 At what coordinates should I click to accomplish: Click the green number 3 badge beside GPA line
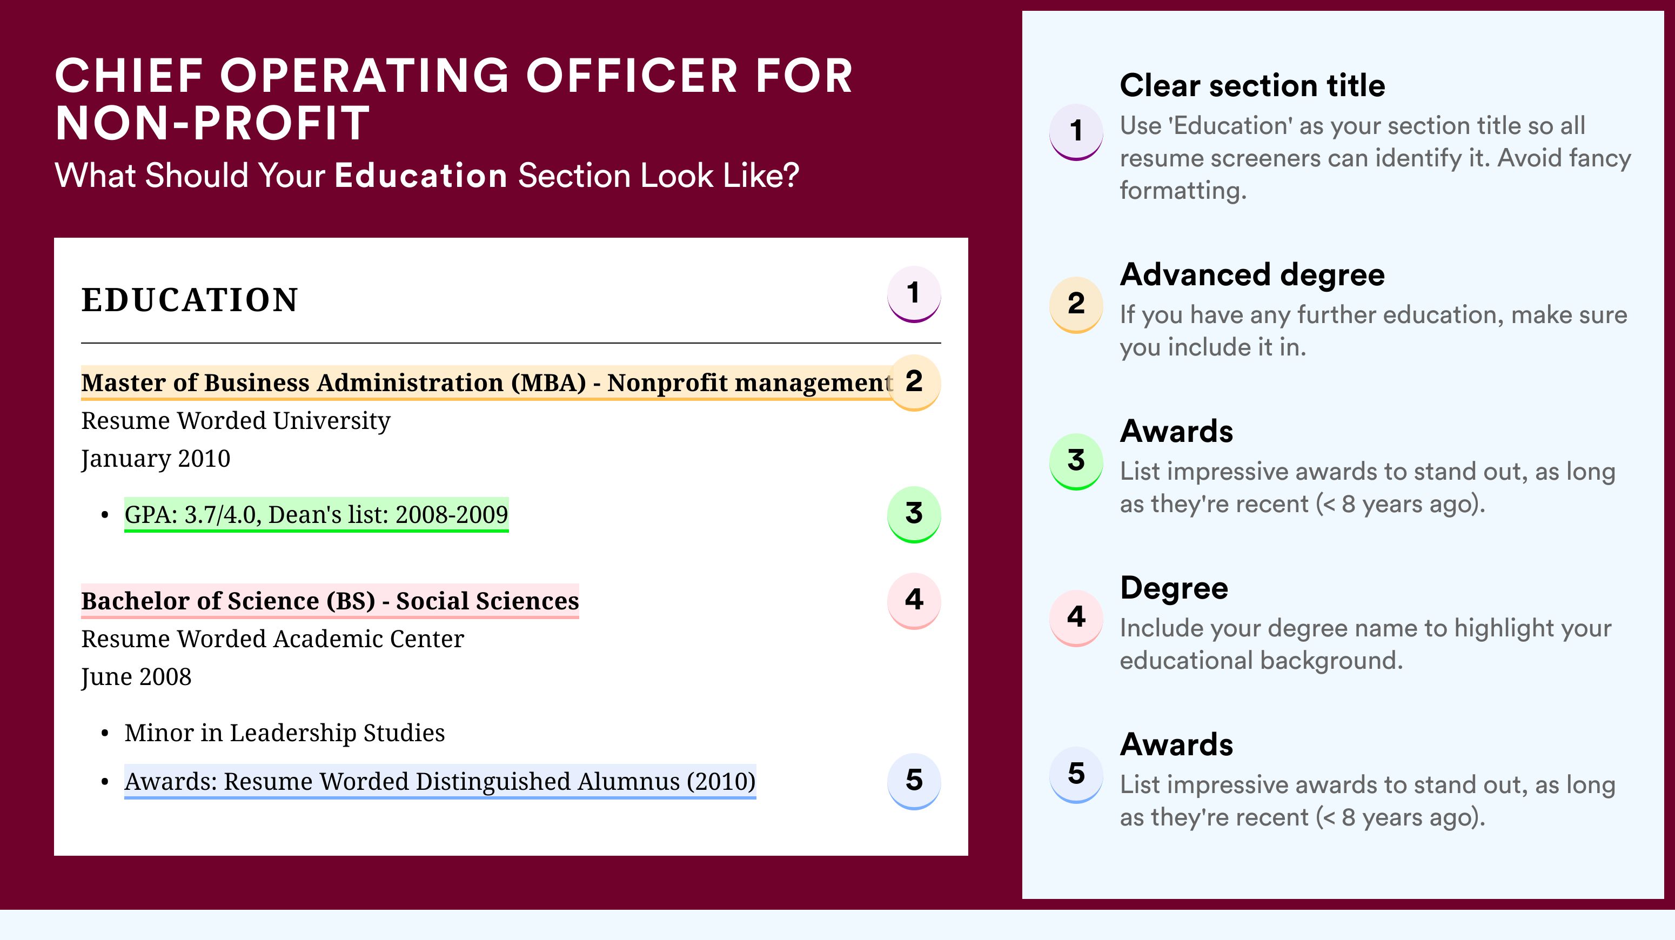point(914,514)
